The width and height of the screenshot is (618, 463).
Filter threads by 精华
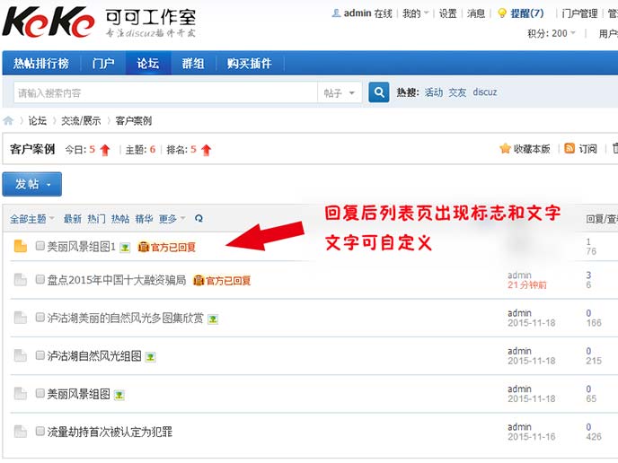145,219
